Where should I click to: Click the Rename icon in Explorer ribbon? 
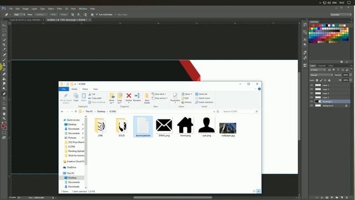pyautogui.click(x=137, y=96)
